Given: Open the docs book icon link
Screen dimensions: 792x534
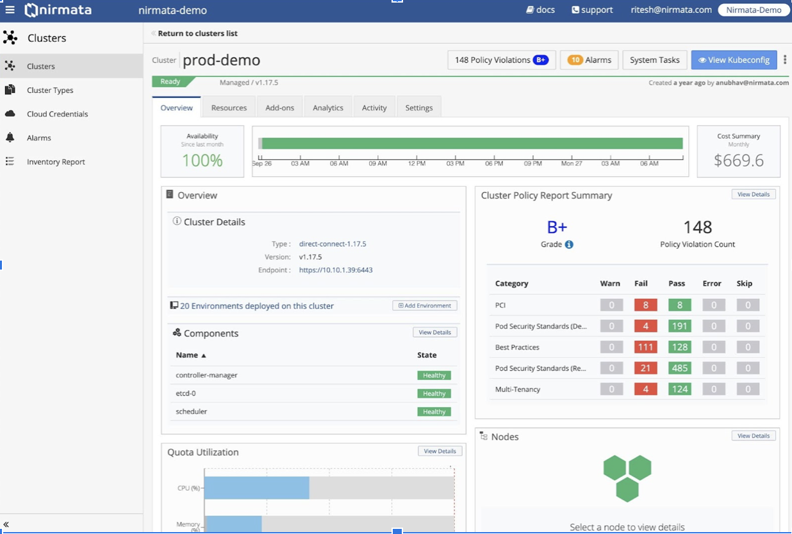Looking at the screenshot, I should pyautogui.click(x=540, y=10).
